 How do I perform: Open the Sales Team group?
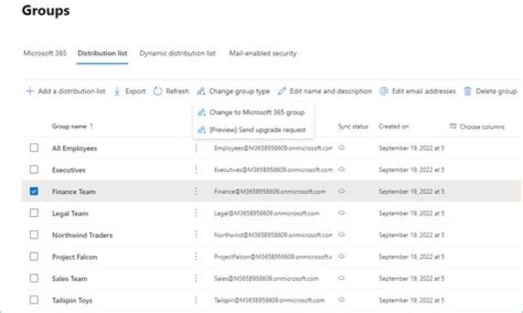coord(70,279)
